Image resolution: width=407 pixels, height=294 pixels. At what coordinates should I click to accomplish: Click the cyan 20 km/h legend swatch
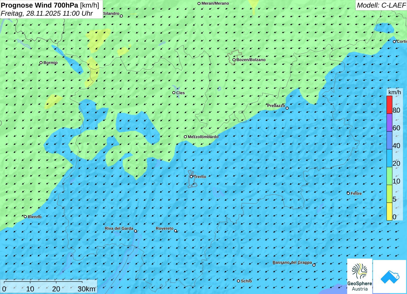[389, 158]
